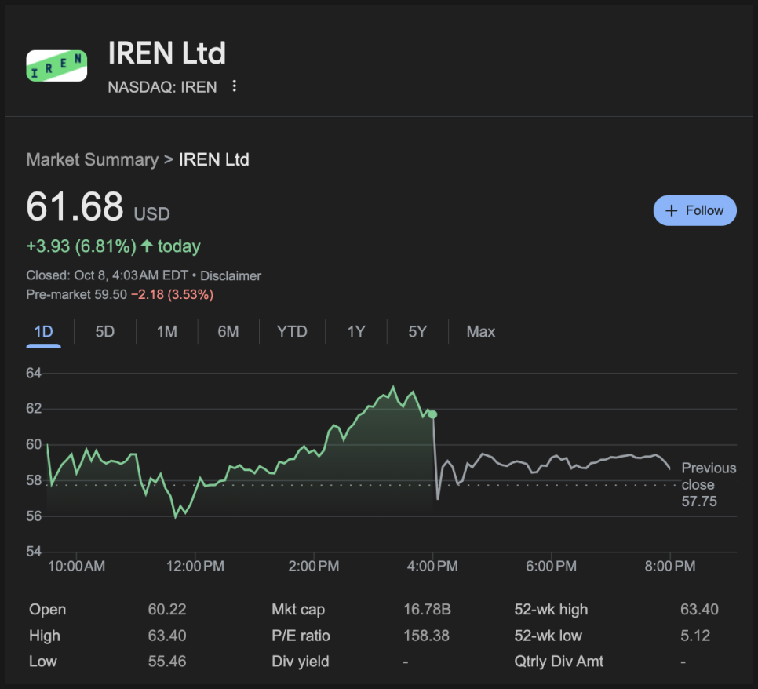Open the three-dot more options menu
The height and width of the screenshot is (689, 758).
tap(234, 86)
